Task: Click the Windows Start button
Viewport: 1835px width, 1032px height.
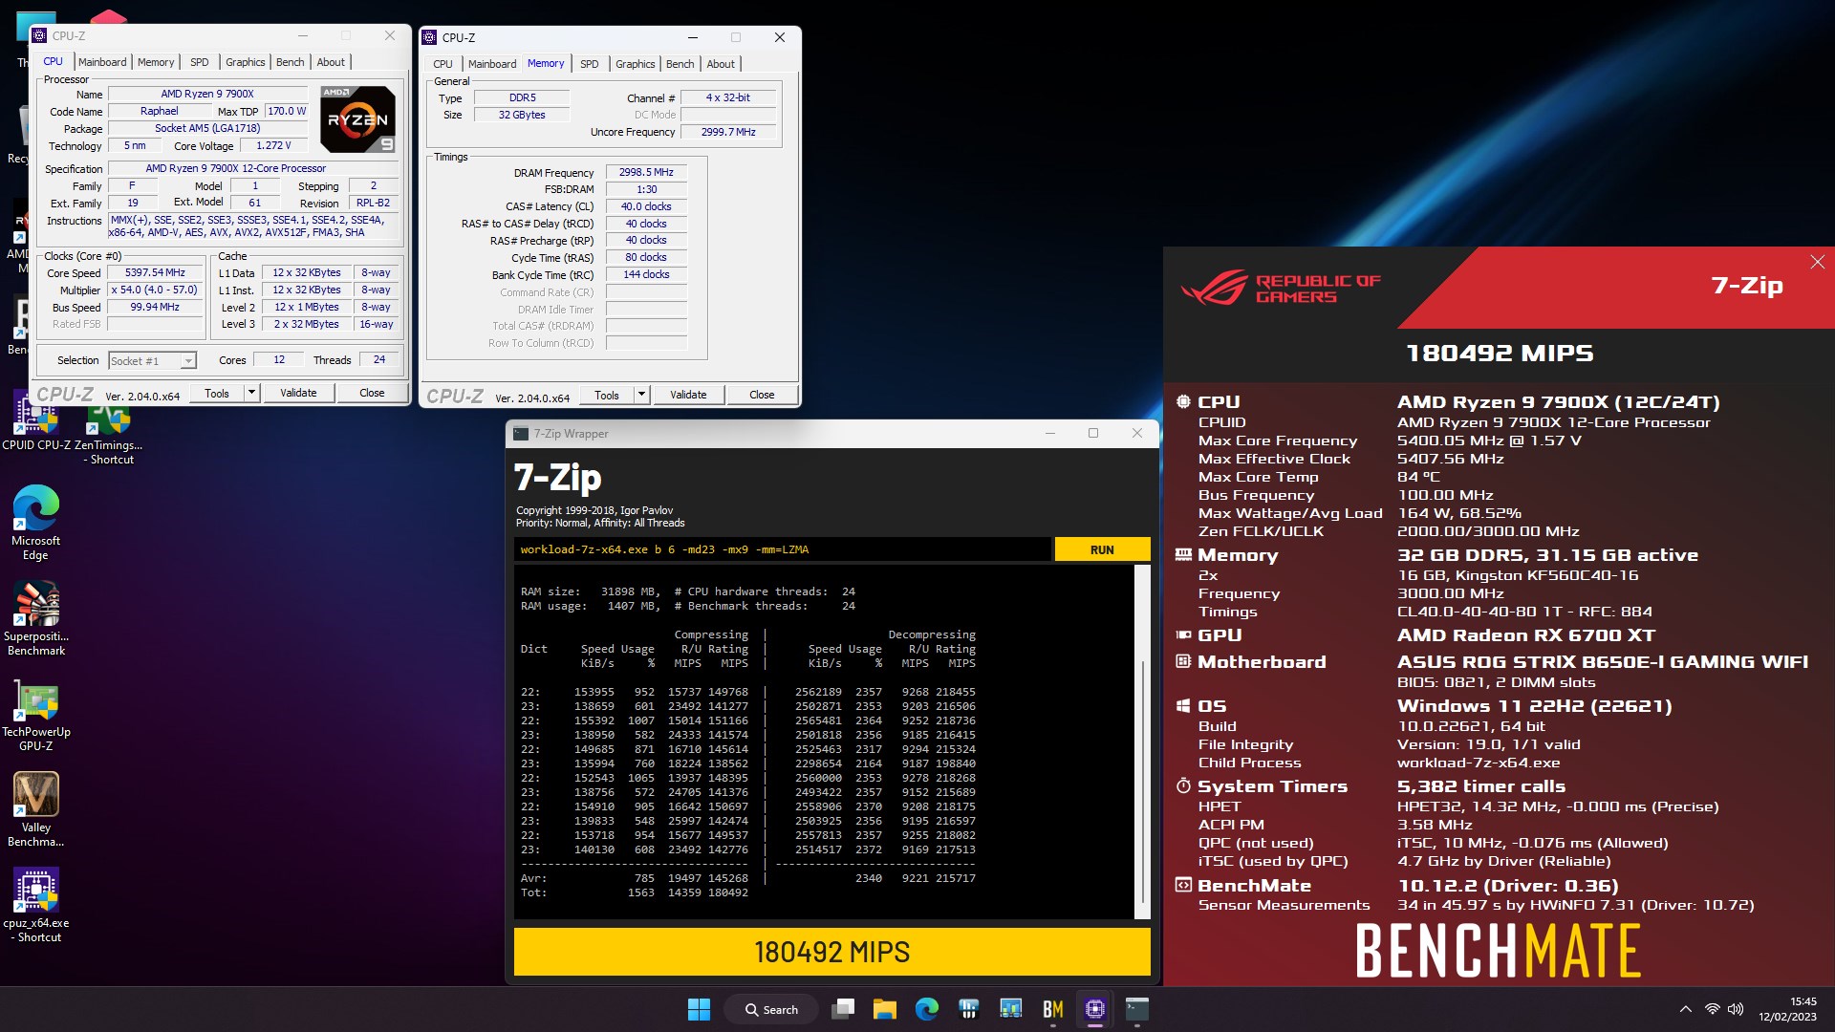Action: tap(699, 1009)
